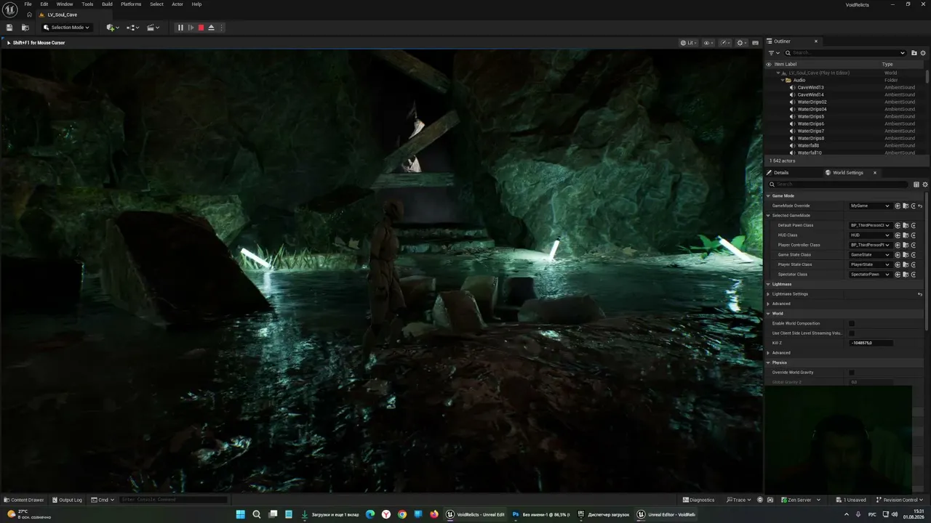Open Outliner settings gear
Screen dimensions: 931x523
tap(924, 53)
